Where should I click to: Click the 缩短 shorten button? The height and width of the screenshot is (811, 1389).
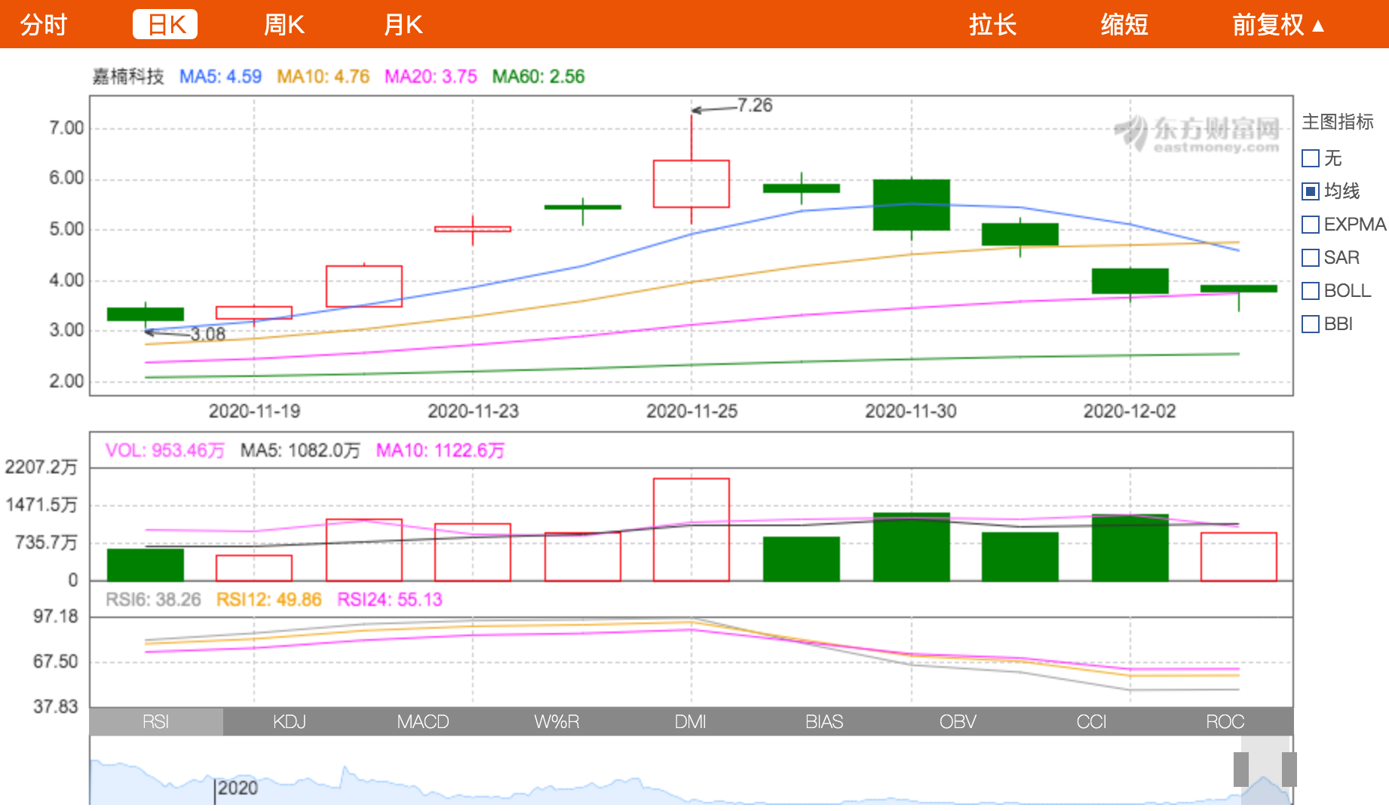pos(1124,25)
